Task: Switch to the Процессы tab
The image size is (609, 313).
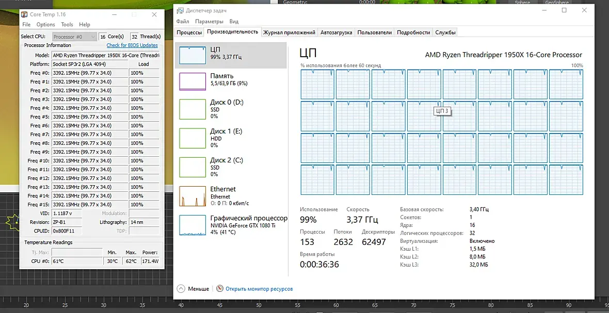Action: [x=189, y=32]
